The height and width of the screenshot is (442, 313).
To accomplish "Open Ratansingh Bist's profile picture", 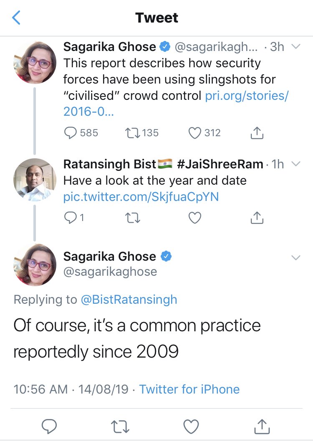I will [x=35, y=179].
